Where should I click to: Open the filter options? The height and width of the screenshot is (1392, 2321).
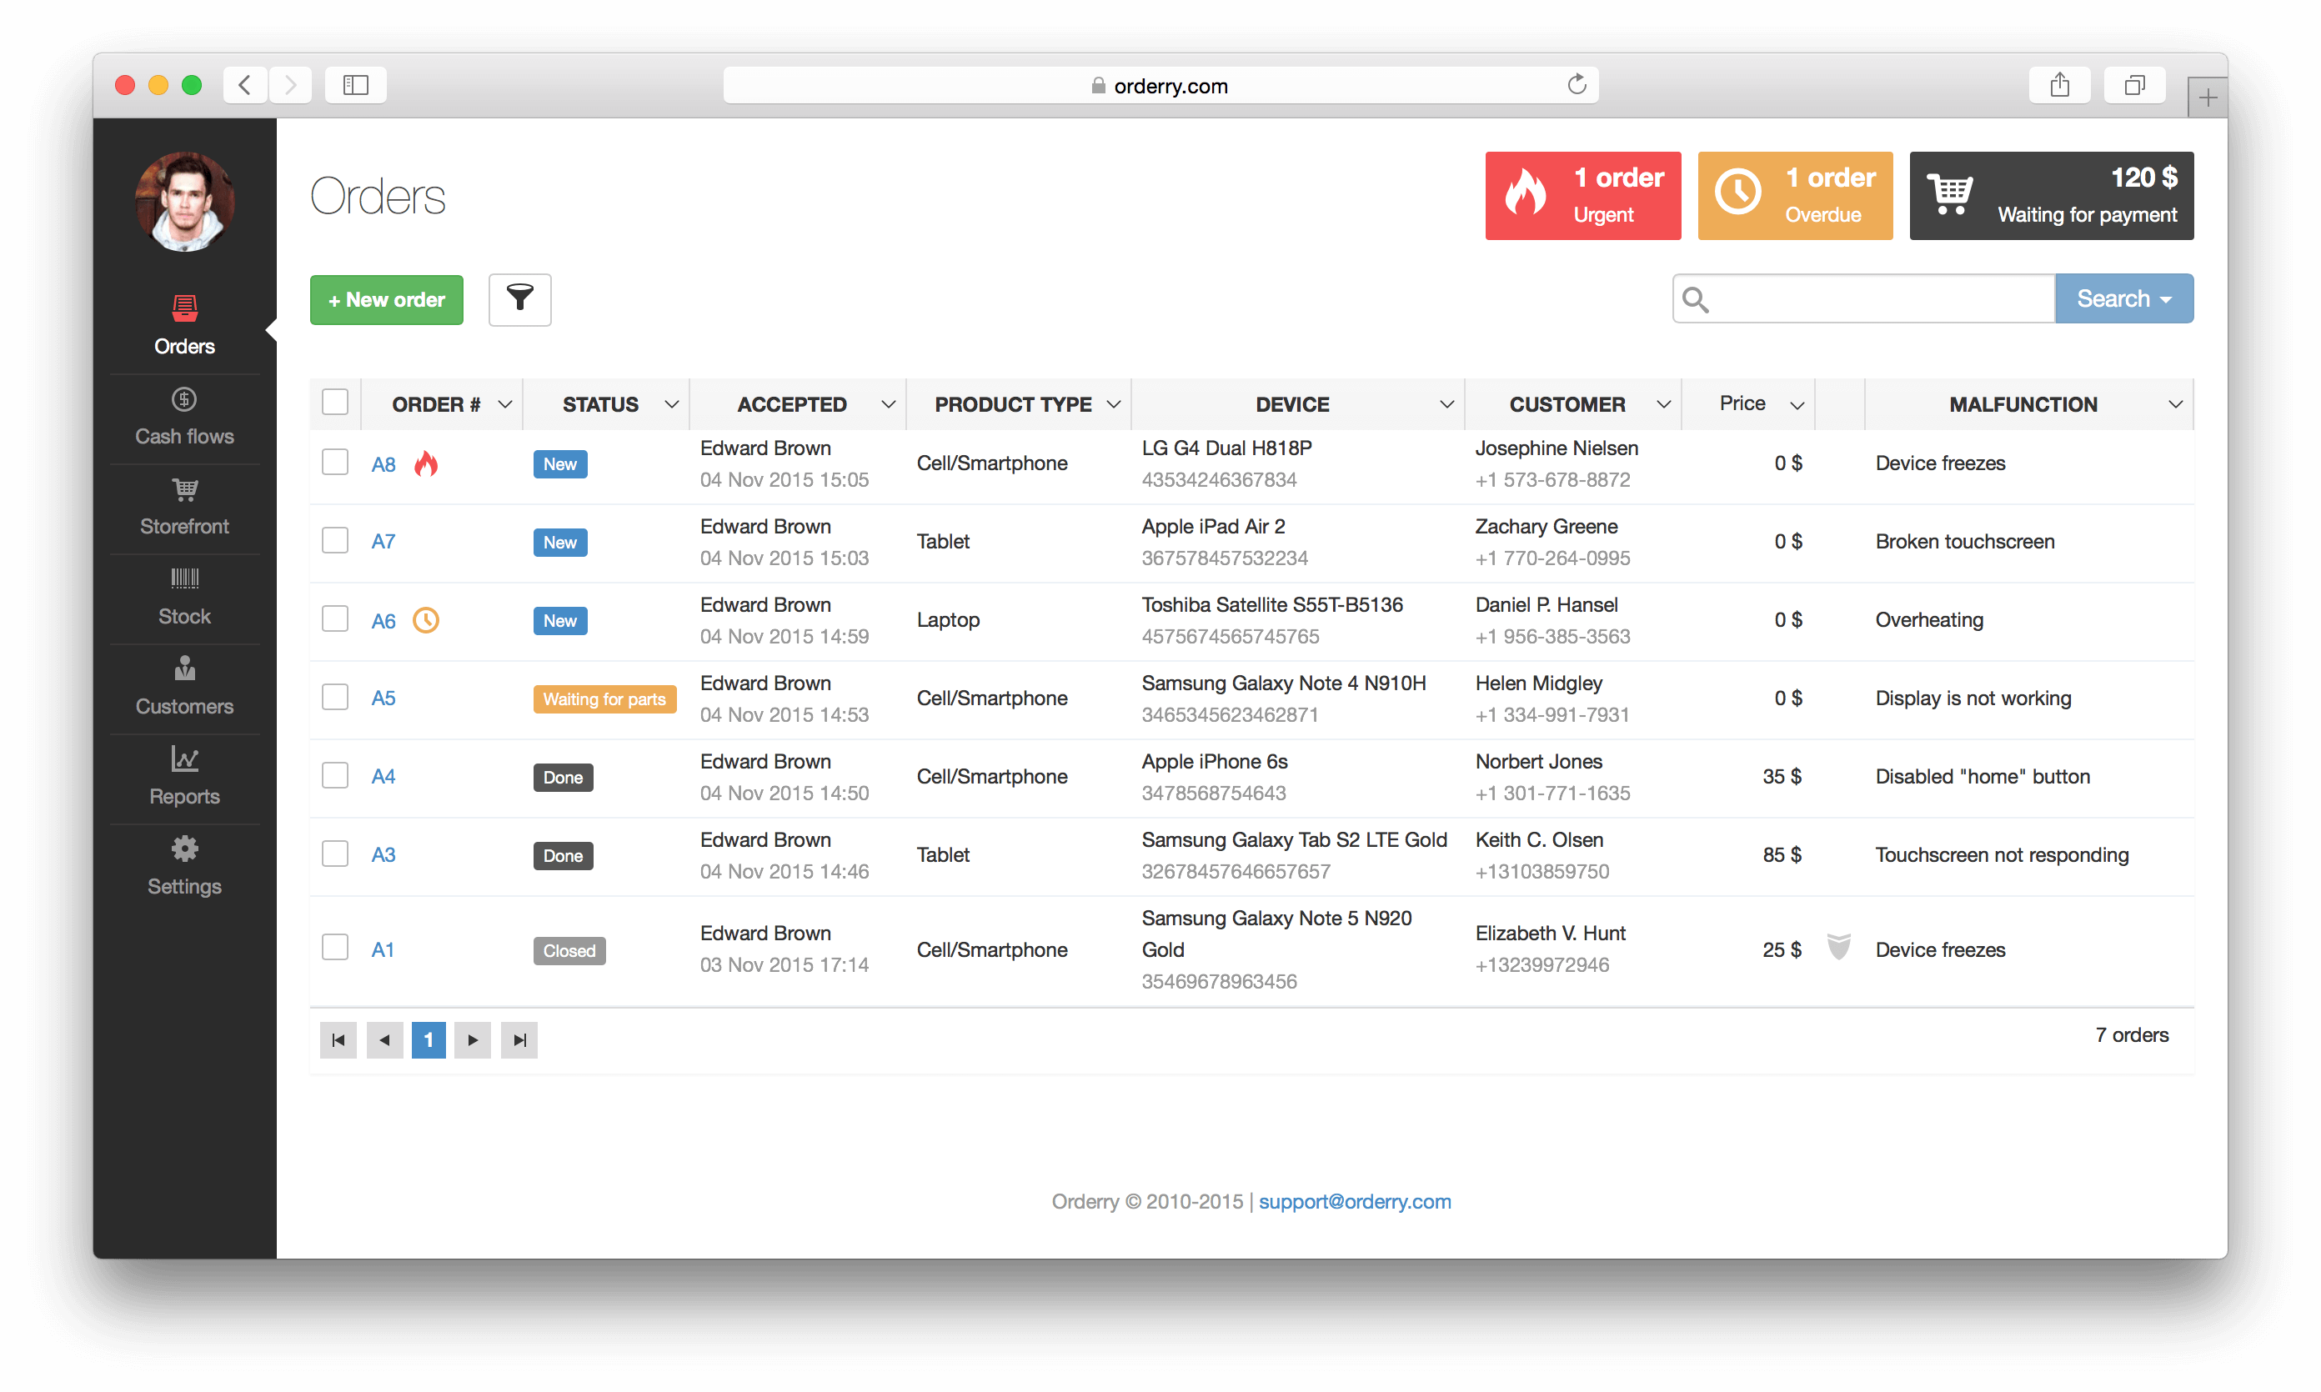(x=519, y=299)
